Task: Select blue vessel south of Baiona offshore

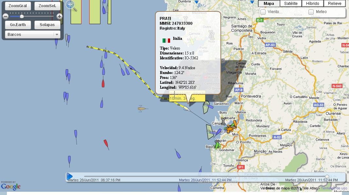Action: pyautogui.click(x=178, y=154)
